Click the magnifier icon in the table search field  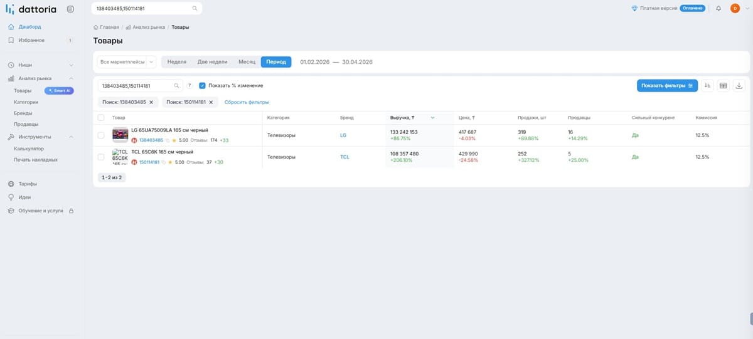(177, 85)
